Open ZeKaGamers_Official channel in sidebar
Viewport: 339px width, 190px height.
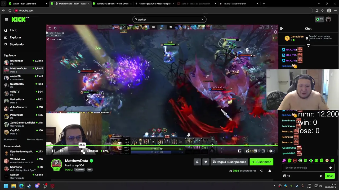[23, 124]
